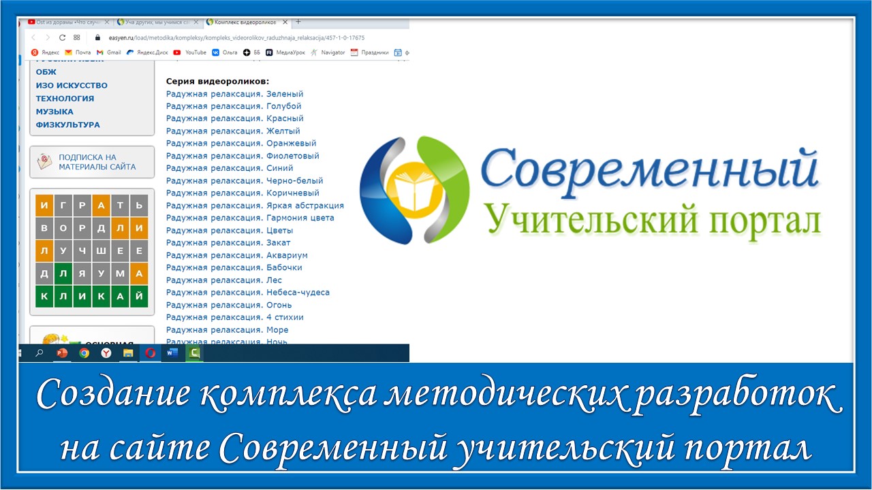Open 'Радужная релаксация. Черно-белый' link
Viewport: 872px width, 490px height.
245,181
